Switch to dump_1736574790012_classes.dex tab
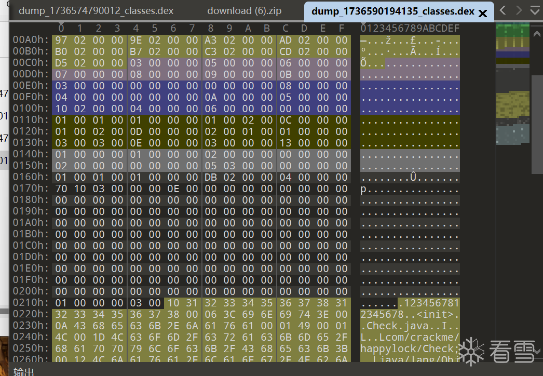The width and height of the screenshot is (543, 376). [96, 11]
